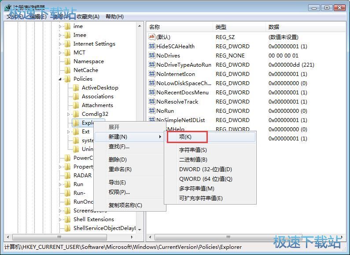Click the Ext folder icon
This screenshot has height=255, width=350.
76,132
